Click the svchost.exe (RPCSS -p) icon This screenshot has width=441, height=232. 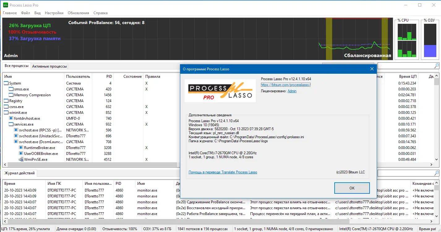coord(16,130)
